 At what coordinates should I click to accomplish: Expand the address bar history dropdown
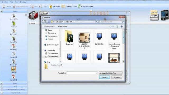point(94,22)
